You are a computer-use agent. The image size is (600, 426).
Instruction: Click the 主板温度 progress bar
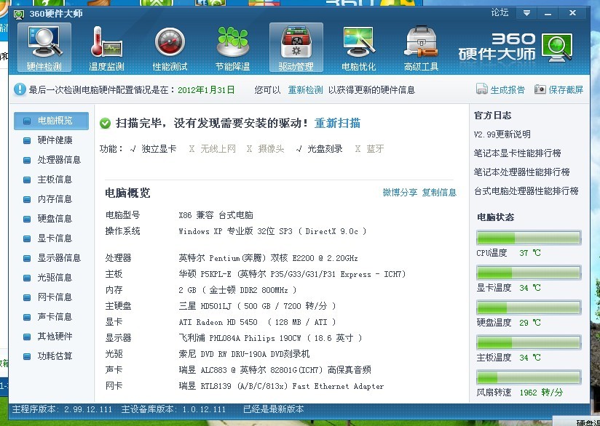(529, 342)
